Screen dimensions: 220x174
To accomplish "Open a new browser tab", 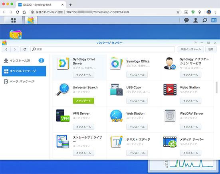I will point(70,5).
